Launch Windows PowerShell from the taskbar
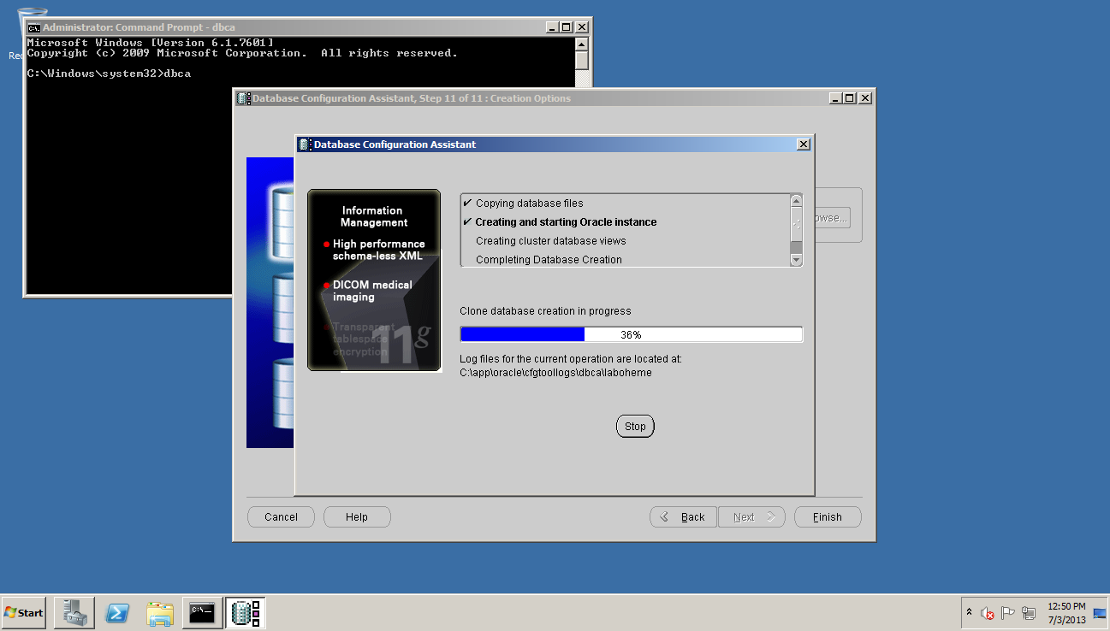This screenshot has width=1110, height=631. [x=117, y=612]
